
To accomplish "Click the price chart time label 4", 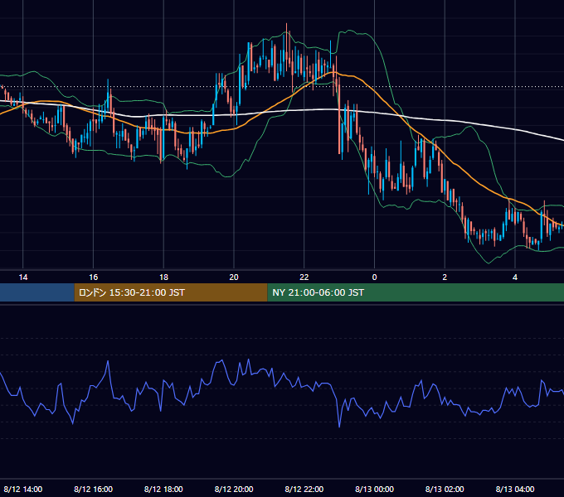I will [x=515, y=277].
